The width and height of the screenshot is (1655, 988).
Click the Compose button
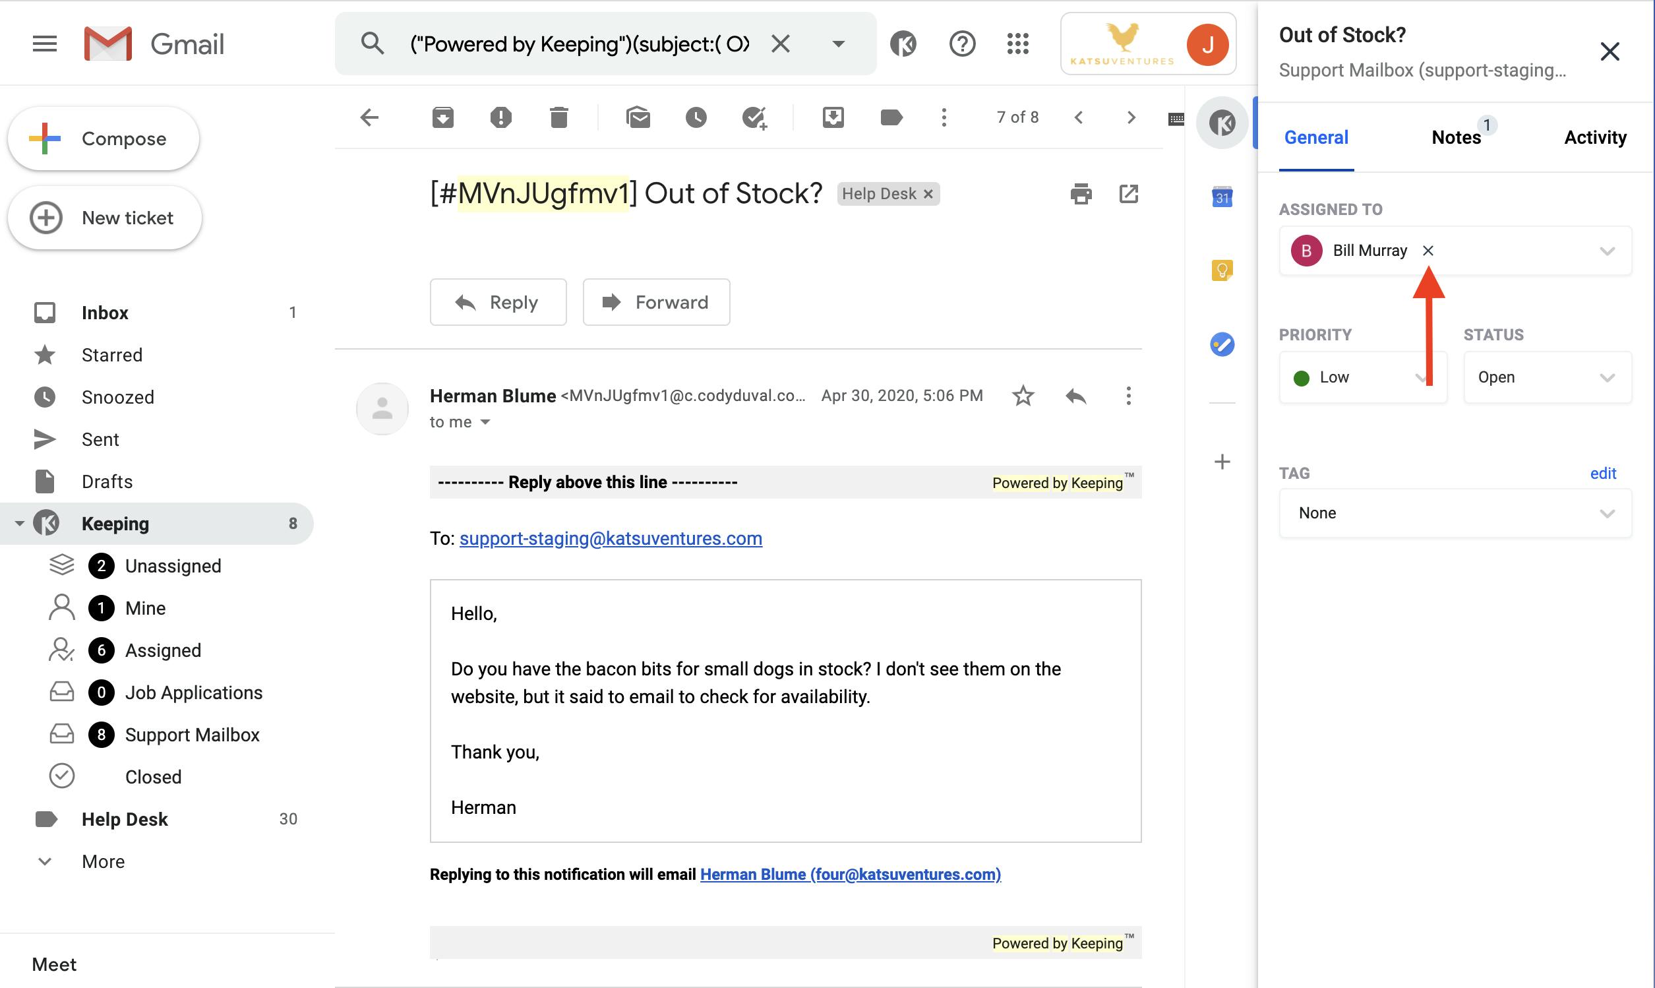pos(103,139)
